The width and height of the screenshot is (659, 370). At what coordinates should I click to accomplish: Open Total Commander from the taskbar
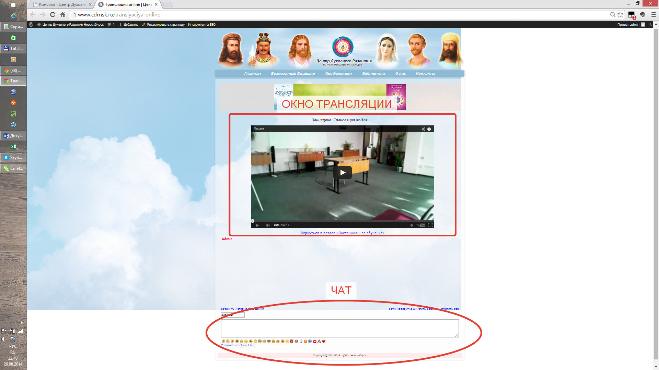13,49
